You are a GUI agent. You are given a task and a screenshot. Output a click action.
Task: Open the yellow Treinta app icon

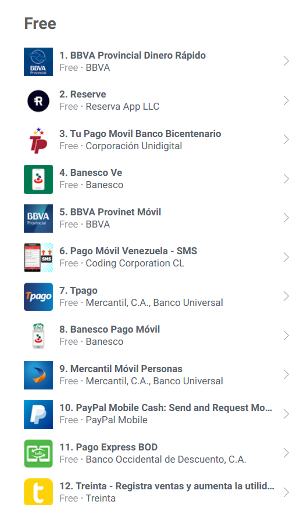click(x=38, y=492)
